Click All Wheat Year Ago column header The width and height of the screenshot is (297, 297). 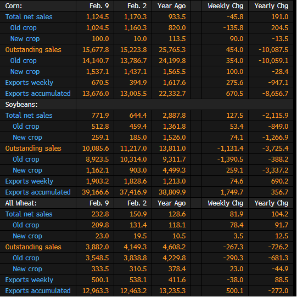point(172,203)
